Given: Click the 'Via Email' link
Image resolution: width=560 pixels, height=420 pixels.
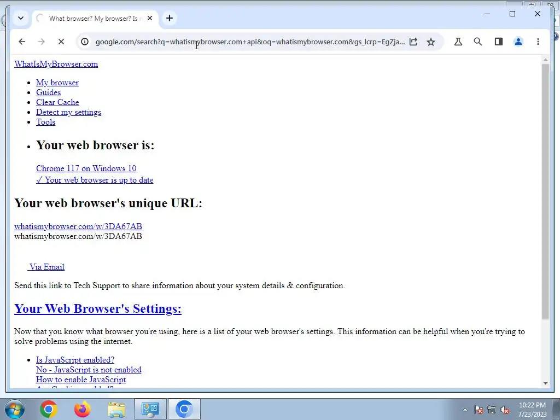Looking at the screenshot, I should point(46,267).
